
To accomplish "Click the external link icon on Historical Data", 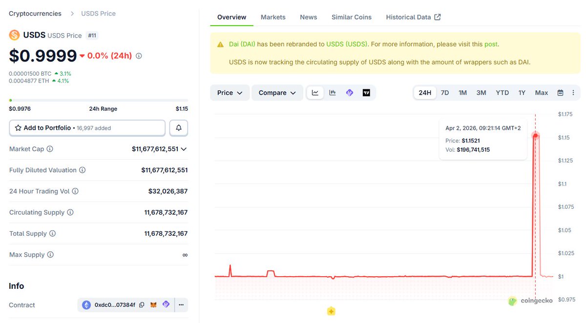I will 438,17.
